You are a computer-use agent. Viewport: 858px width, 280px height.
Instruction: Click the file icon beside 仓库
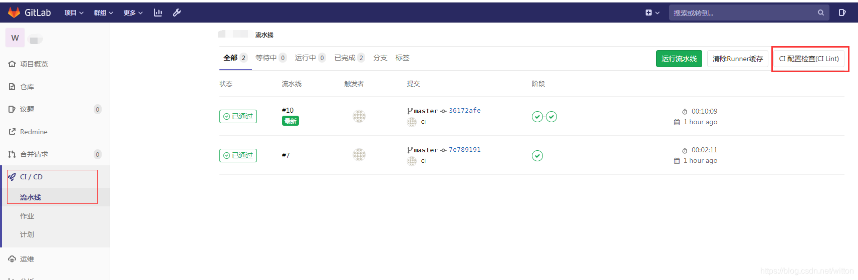click(12, 87)
